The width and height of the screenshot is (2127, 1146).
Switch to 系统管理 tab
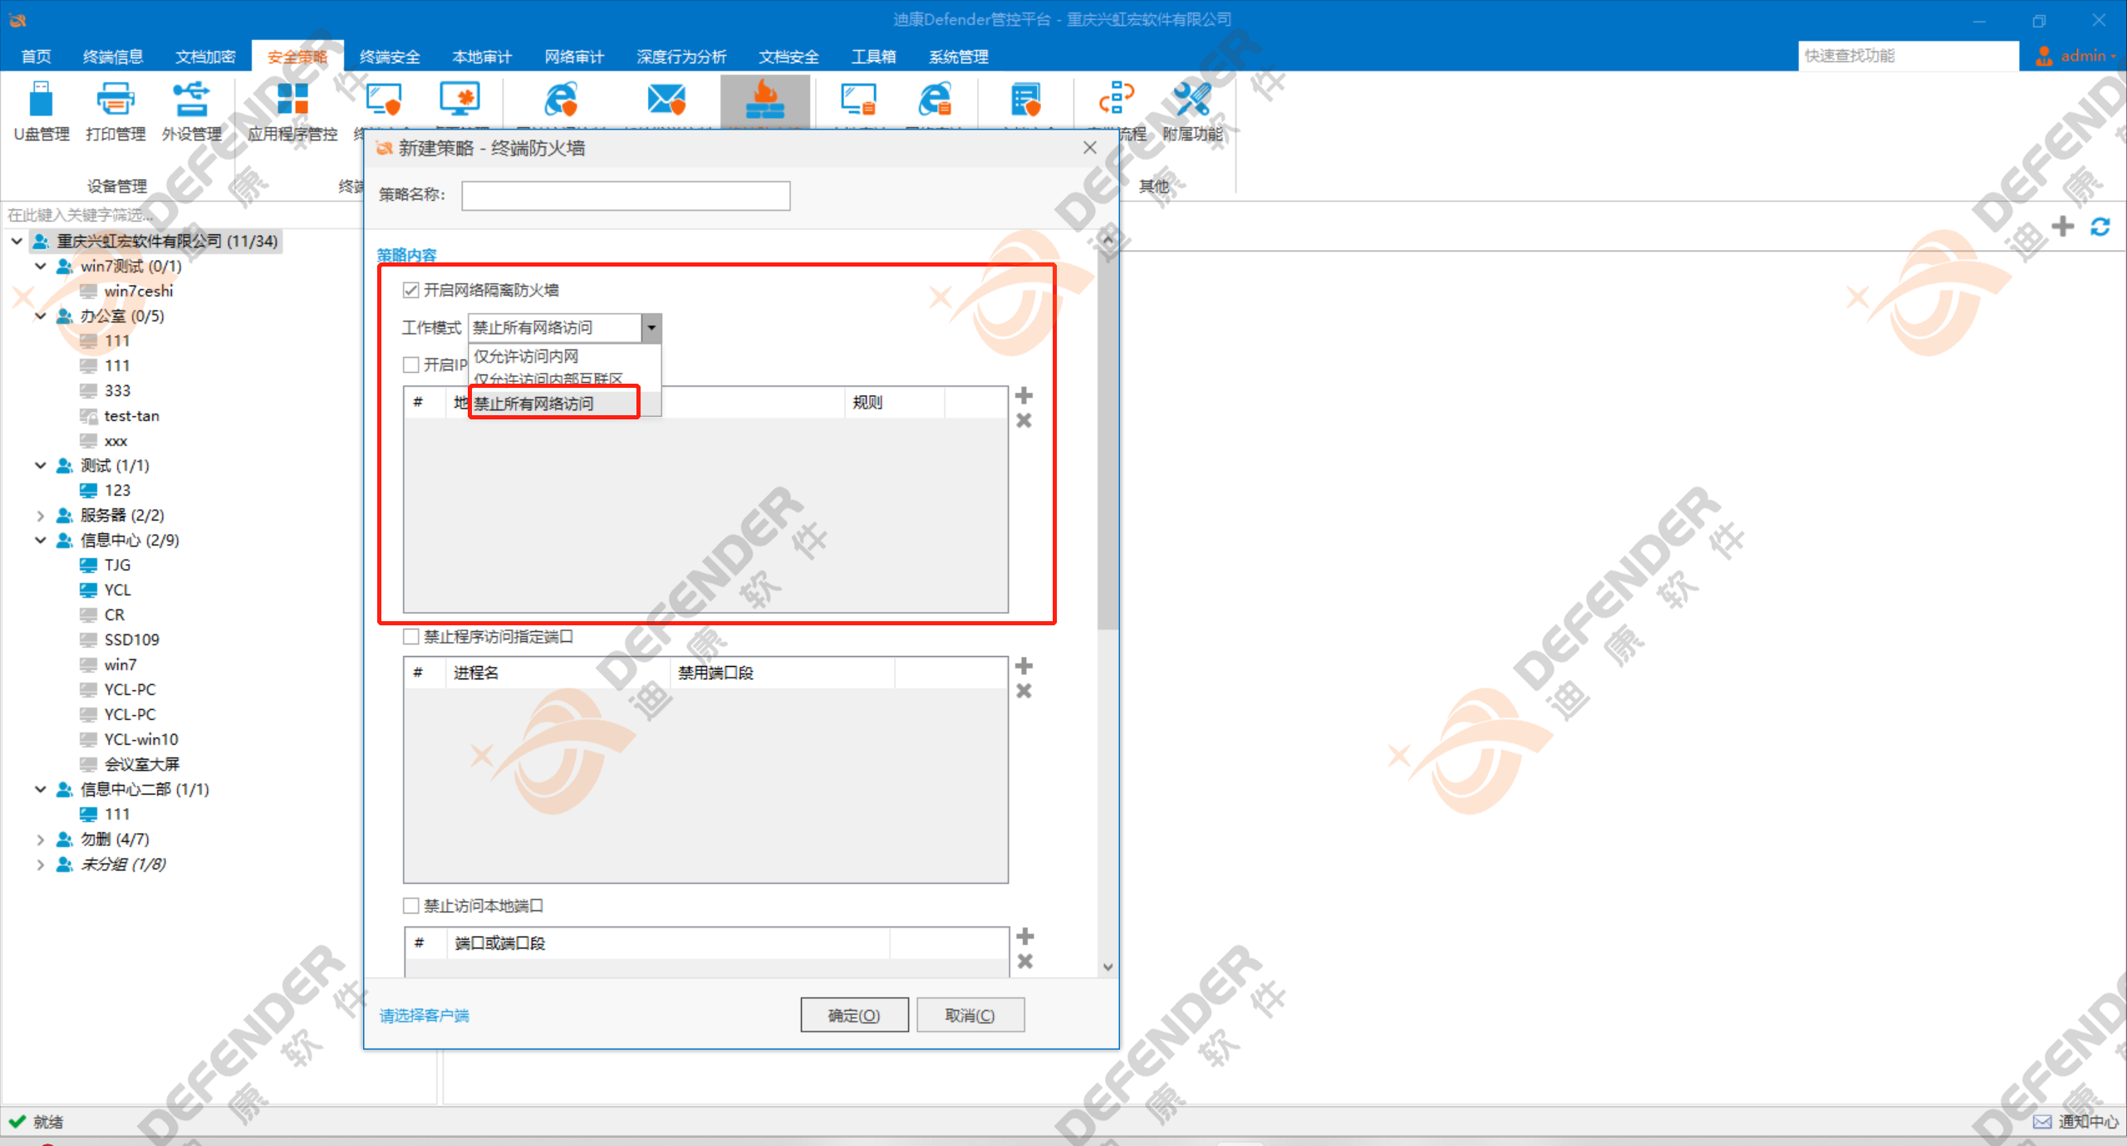958,56
